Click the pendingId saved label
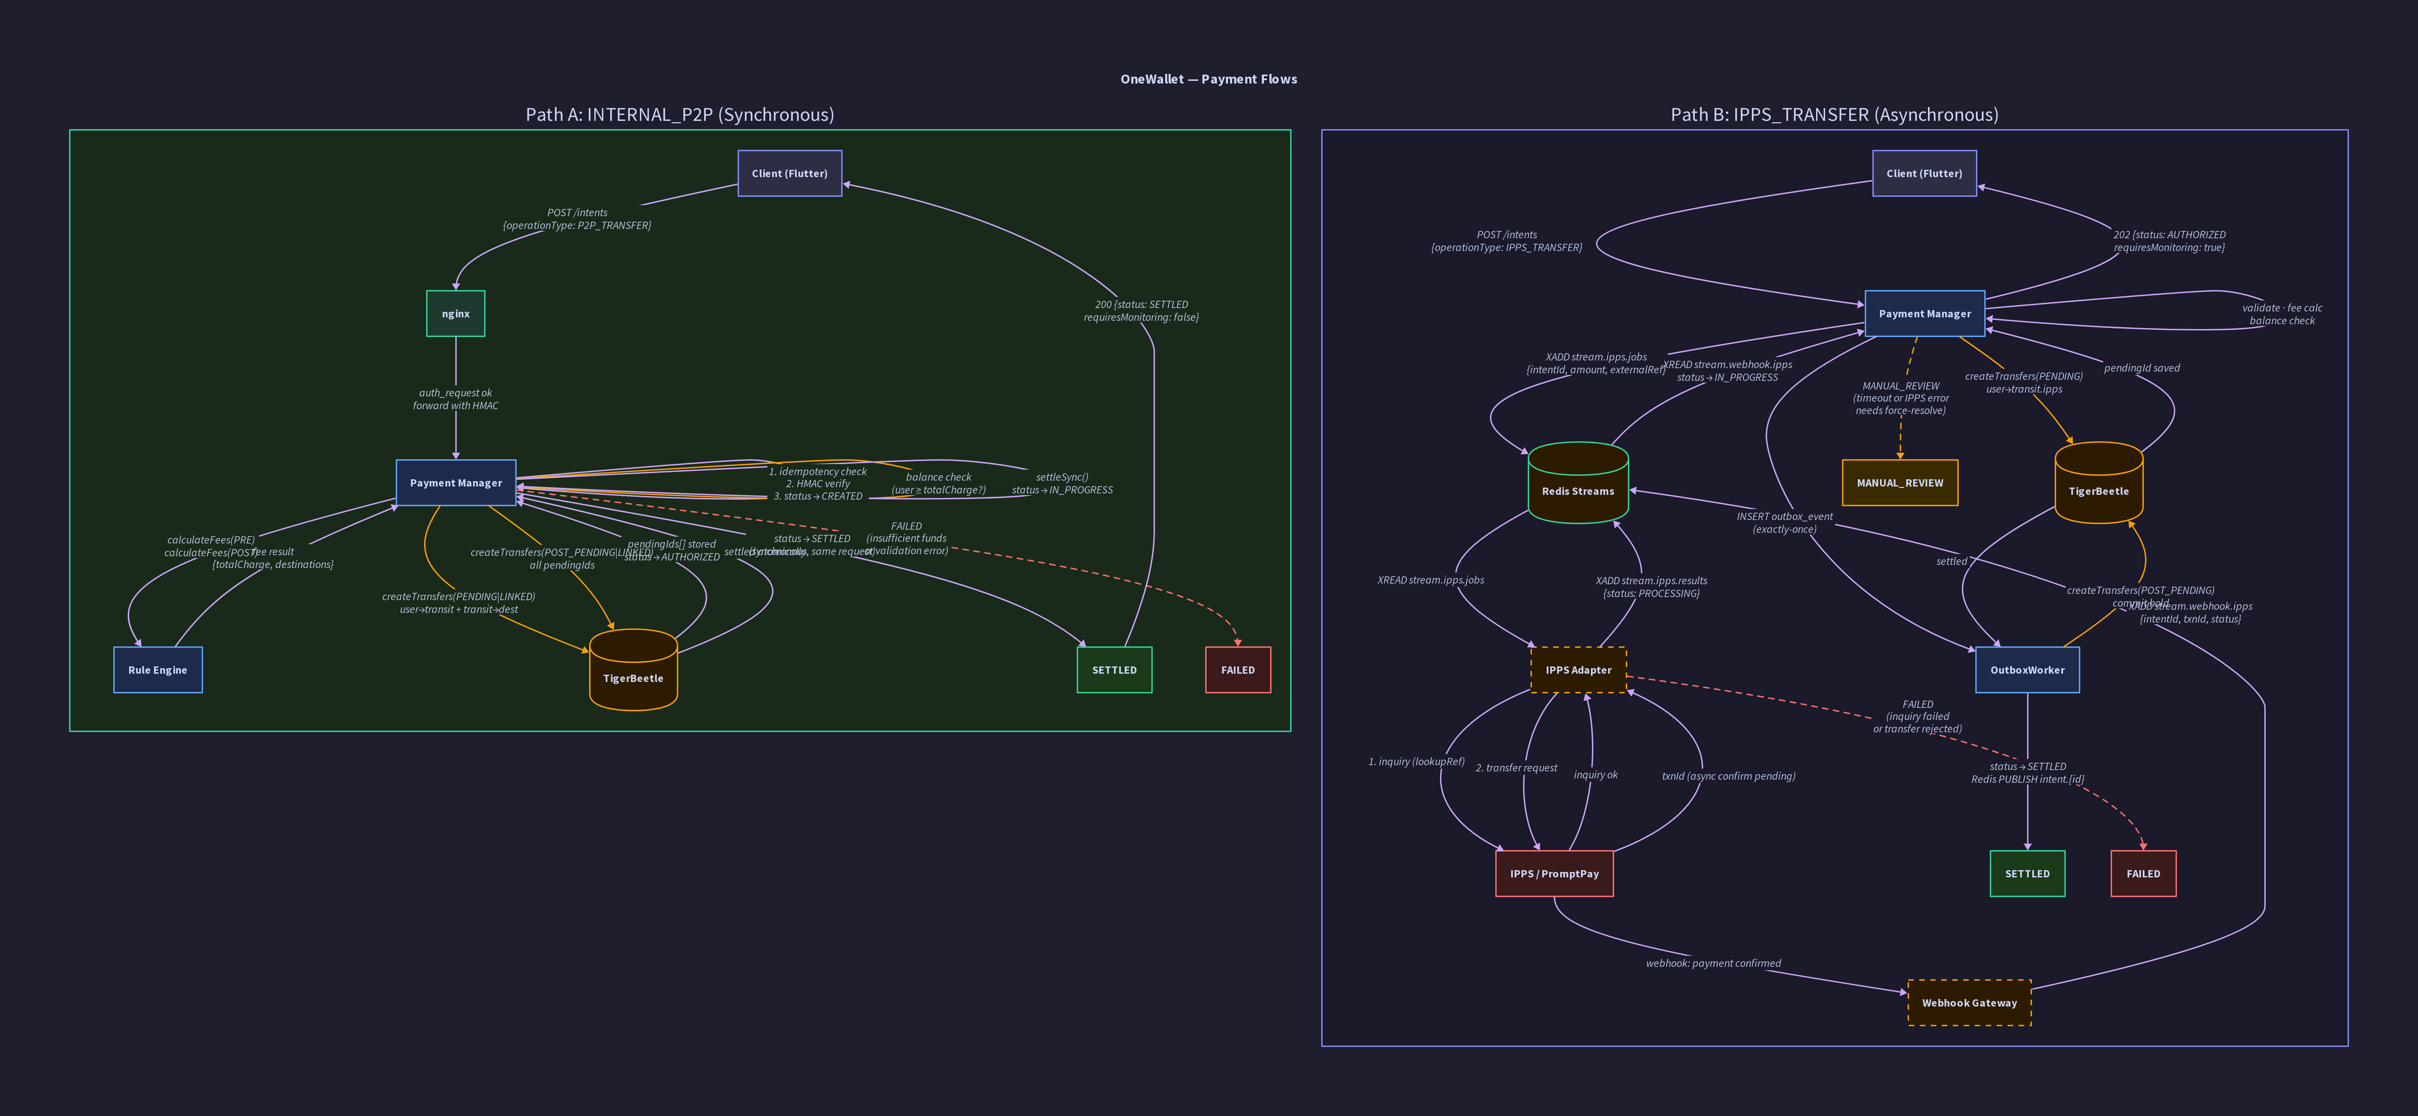2418x1116 pixels. (x=2142, y=368)
